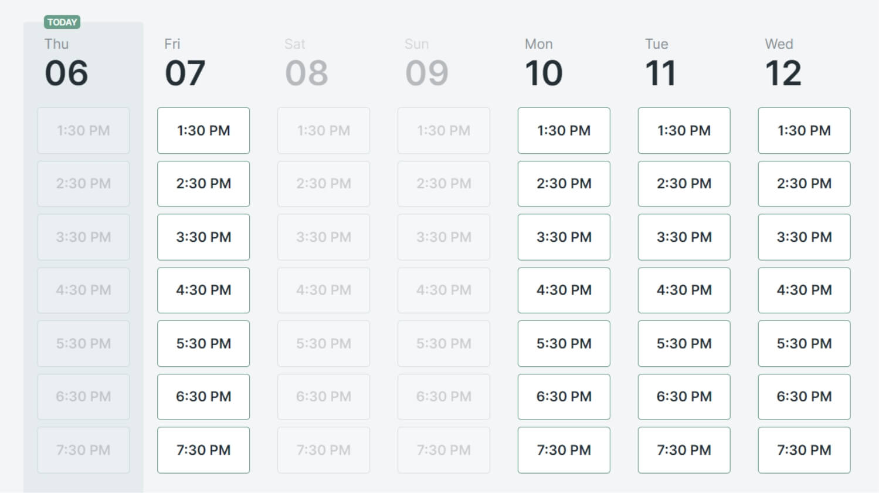Select Tuesday 11 at 2:30 PM

tap(684, 184)
